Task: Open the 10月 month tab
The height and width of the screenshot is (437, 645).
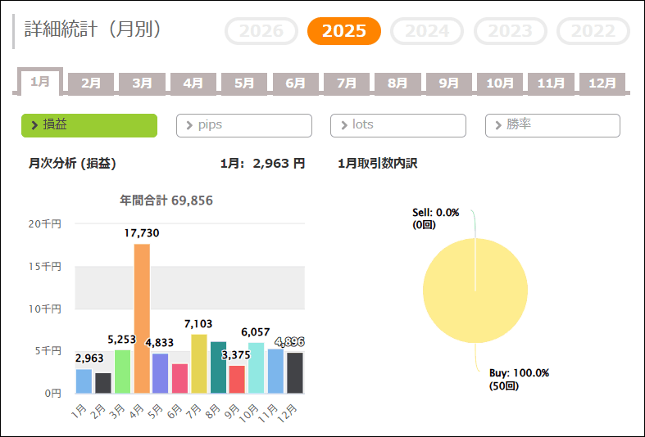Action: click(x=500, y=83)
